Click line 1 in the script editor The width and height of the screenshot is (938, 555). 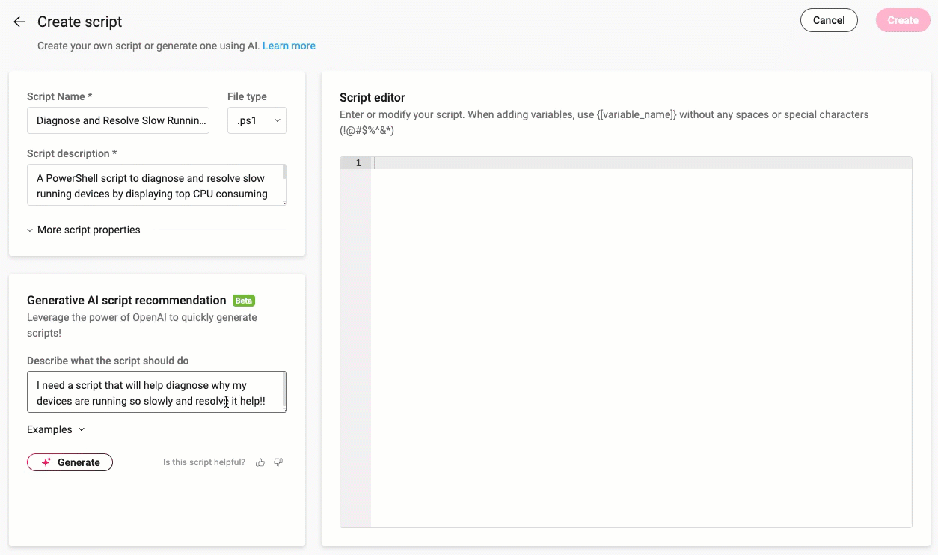point(641,163)
